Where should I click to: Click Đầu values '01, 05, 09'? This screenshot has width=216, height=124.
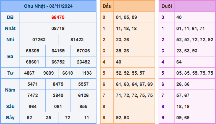point(127,17)
